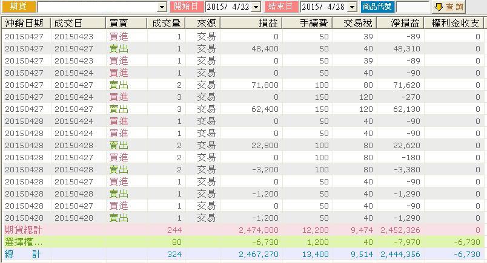The width and height of the screenshot is (487, 263).
Task: Select grand total net 2,444,356
Action: (400, 255)
